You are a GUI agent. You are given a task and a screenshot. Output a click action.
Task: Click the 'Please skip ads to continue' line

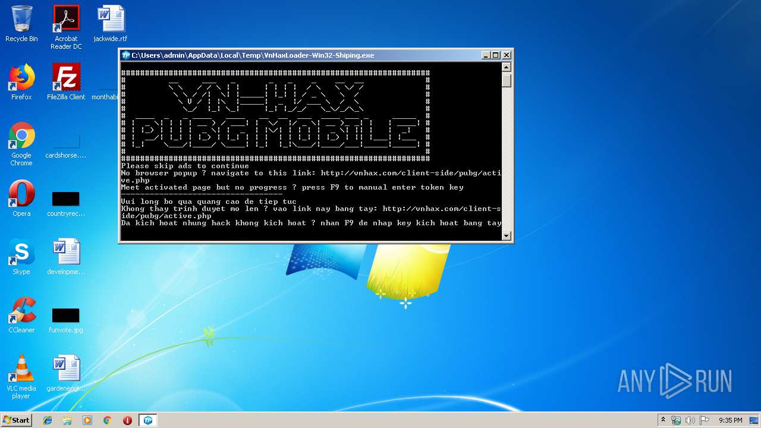point(185,166)
